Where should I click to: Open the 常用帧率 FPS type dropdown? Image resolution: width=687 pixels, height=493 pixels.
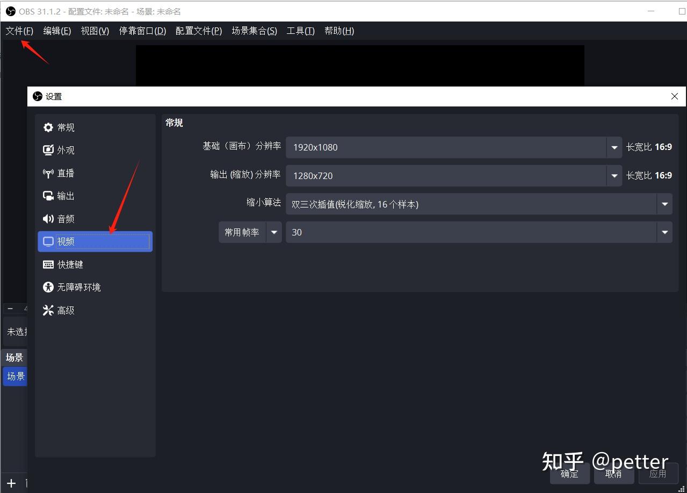(x=274, y=232)
